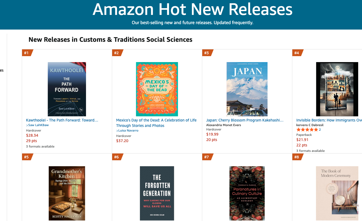Click the #2 rank badge

coord(117,53)
